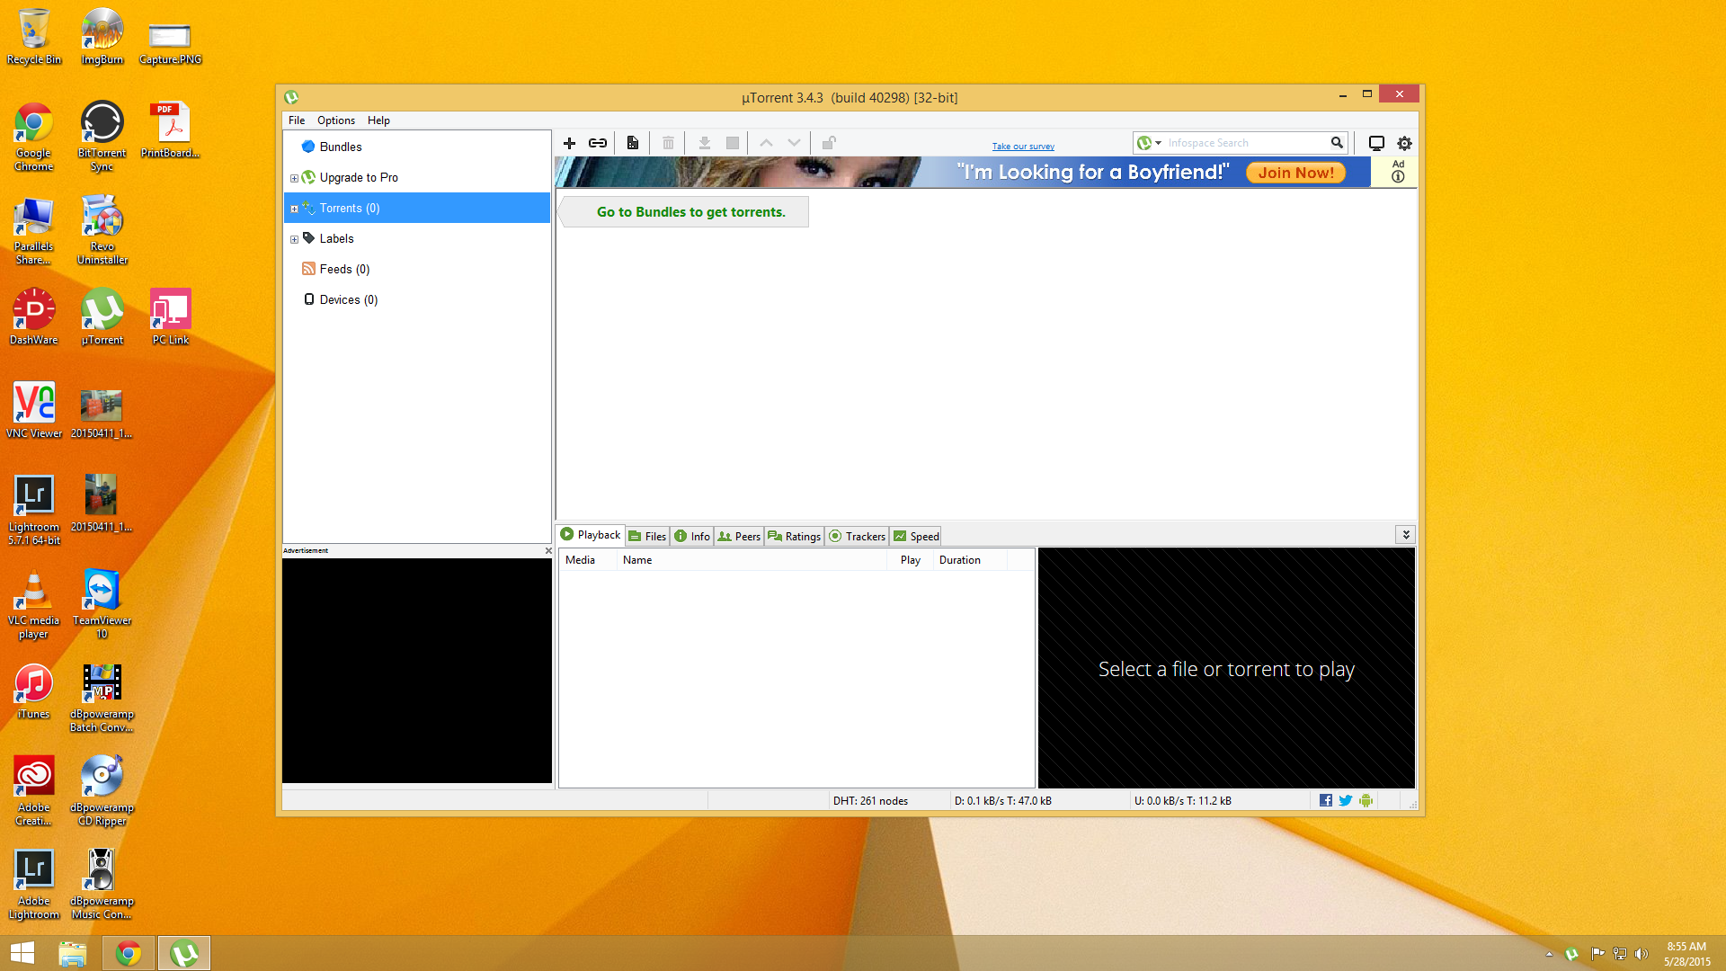Switch to the Info tab
Image resolution: width=1726 pixels, height=971 pixels.
(692, 537)
